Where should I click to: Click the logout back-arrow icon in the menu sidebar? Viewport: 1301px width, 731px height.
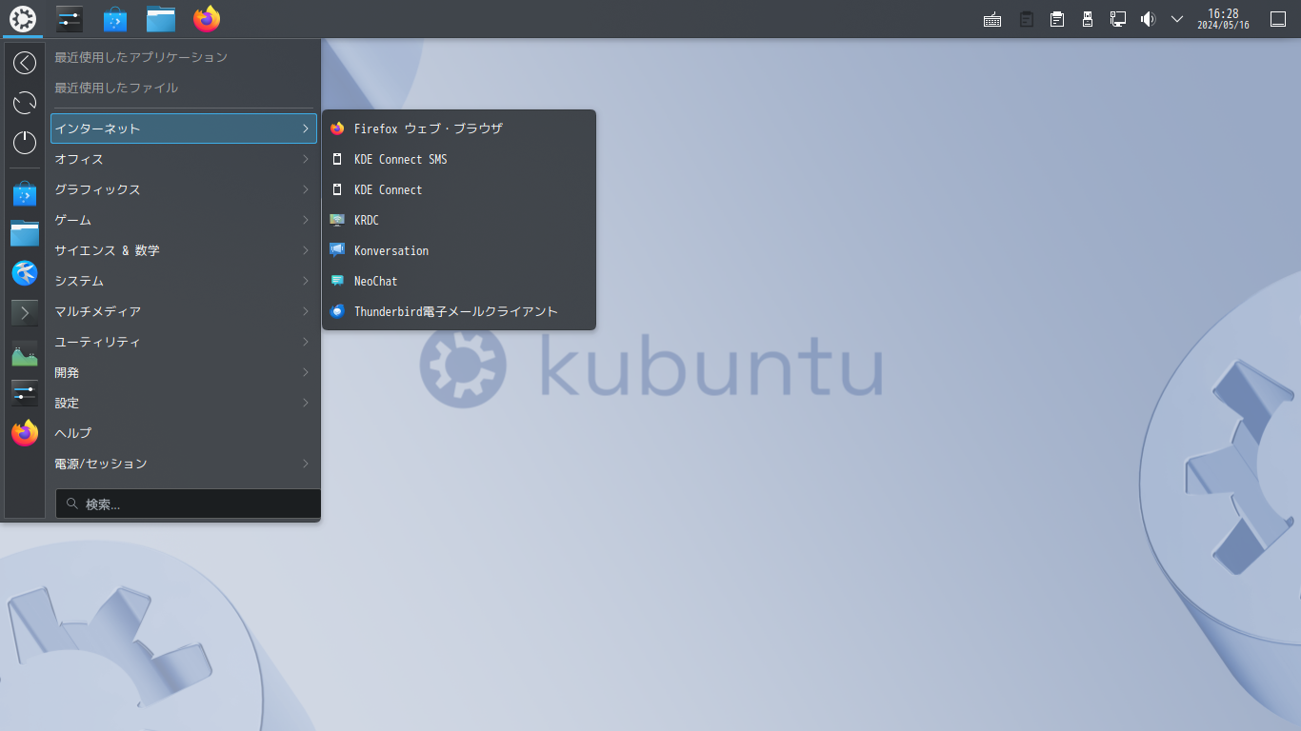pyautogui.click(x=25, y=63)
